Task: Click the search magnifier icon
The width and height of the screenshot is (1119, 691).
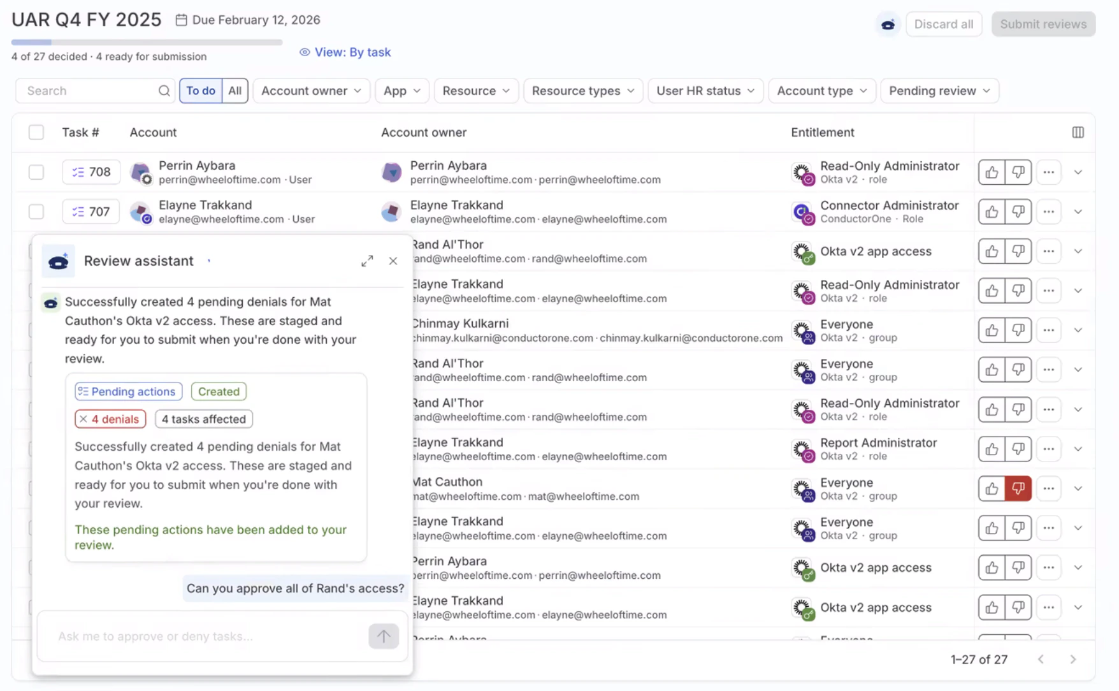Action: click(x=164, y=91)
